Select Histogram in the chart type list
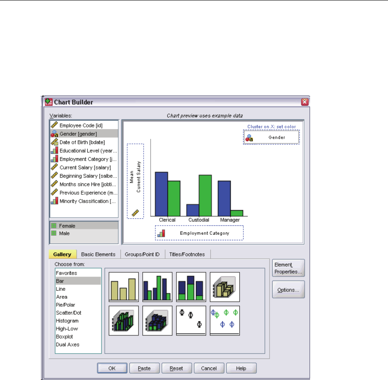Viewport: 388px width, 380px height. click(x=78, y=321)
